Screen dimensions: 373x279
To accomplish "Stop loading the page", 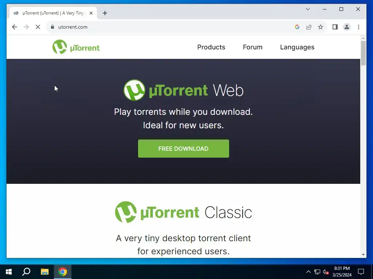I will tap(38, 27).
